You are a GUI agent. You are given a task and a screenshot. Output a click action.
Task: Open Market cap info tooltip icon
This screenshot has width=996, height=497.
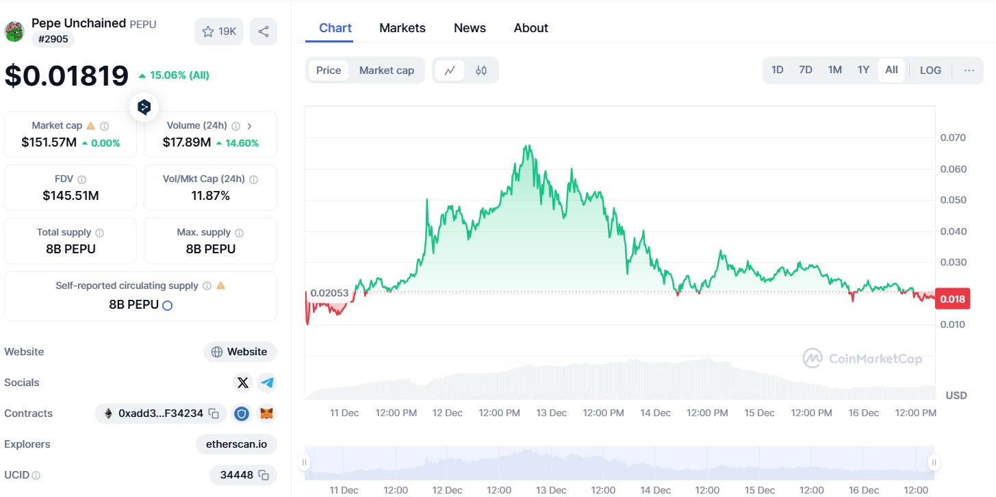click(x=105, y=126)
